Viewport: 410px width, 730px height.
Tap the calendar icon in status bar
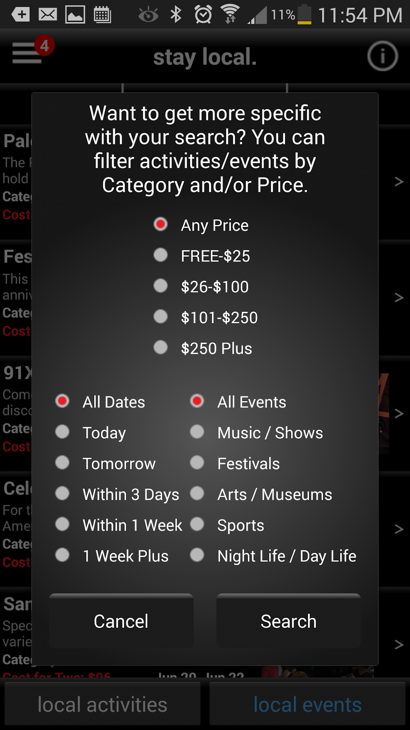tap(102, 15)
